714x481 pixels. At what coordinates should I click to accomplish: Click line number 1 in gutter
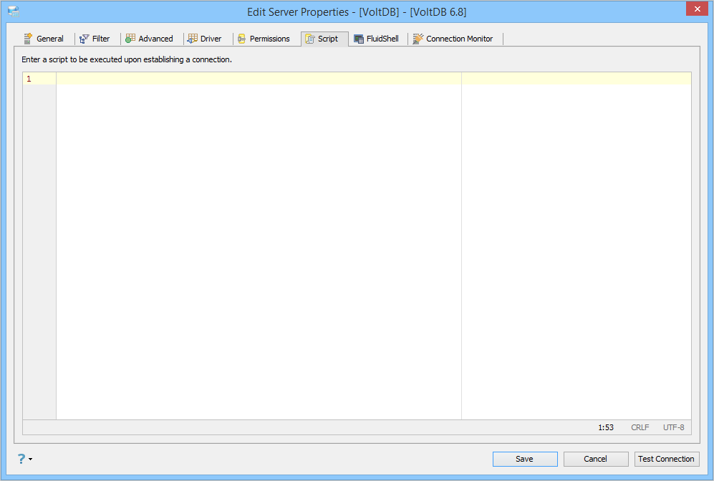(x=29, y=79)
